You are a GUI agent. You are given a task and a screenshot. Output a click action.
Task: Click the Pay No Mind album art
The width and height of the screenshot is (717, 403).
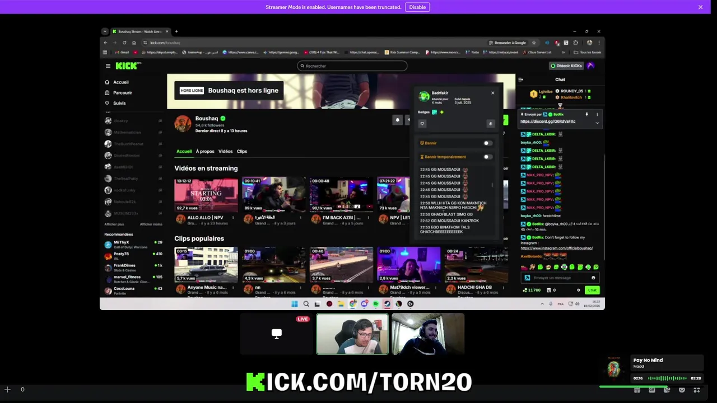[614, 368]
